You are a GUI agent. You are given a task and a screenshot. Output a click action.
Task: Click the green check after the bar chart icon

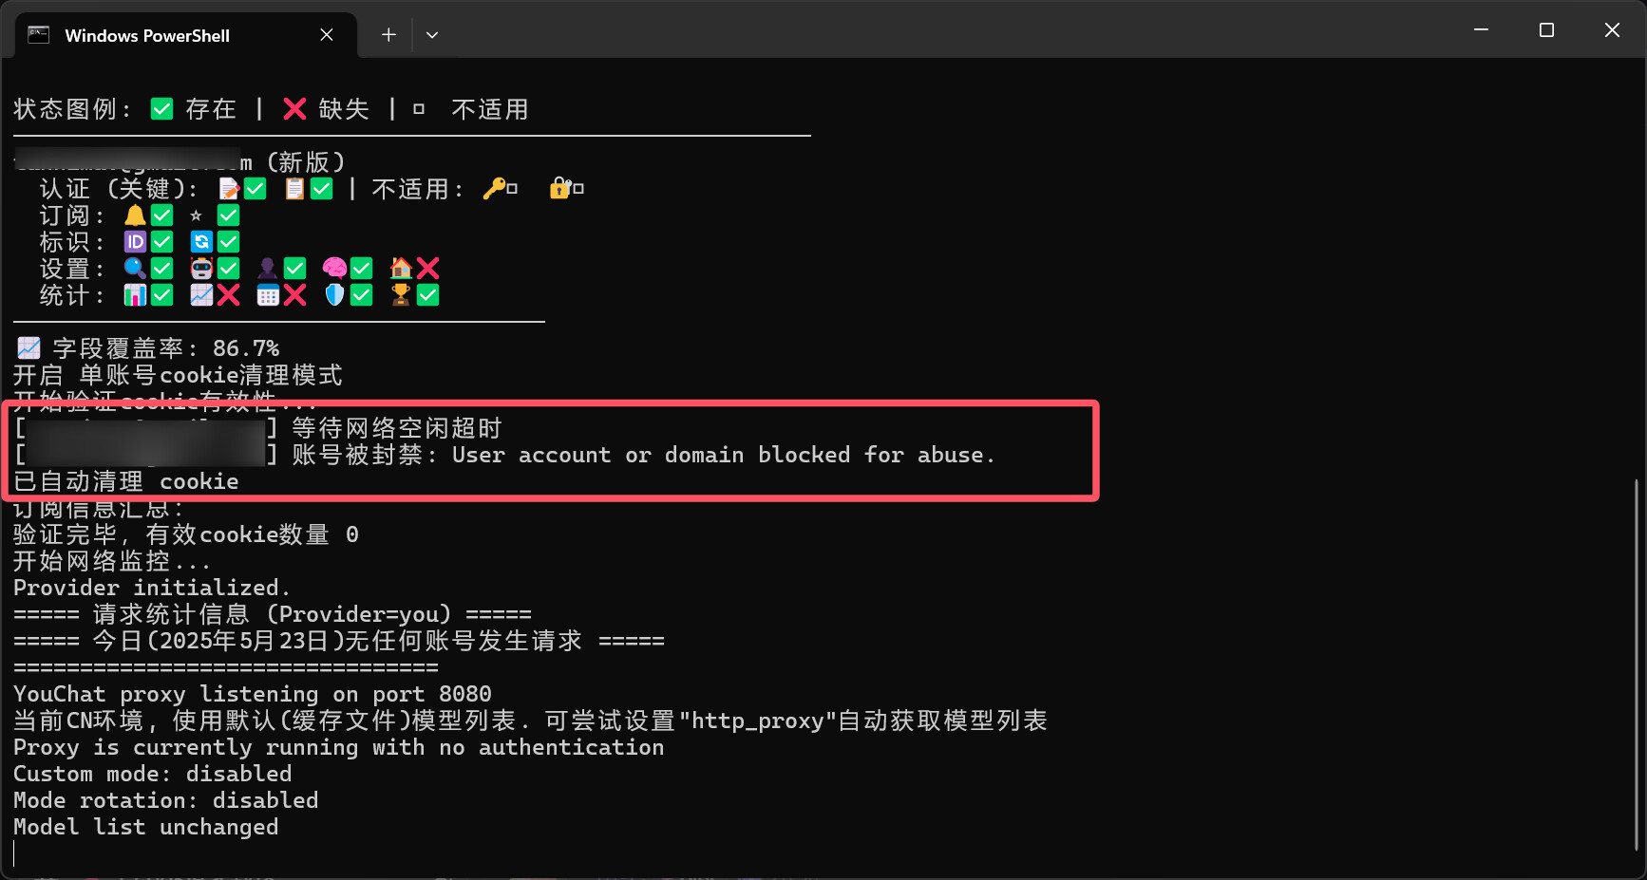click(x=162, y=295)
